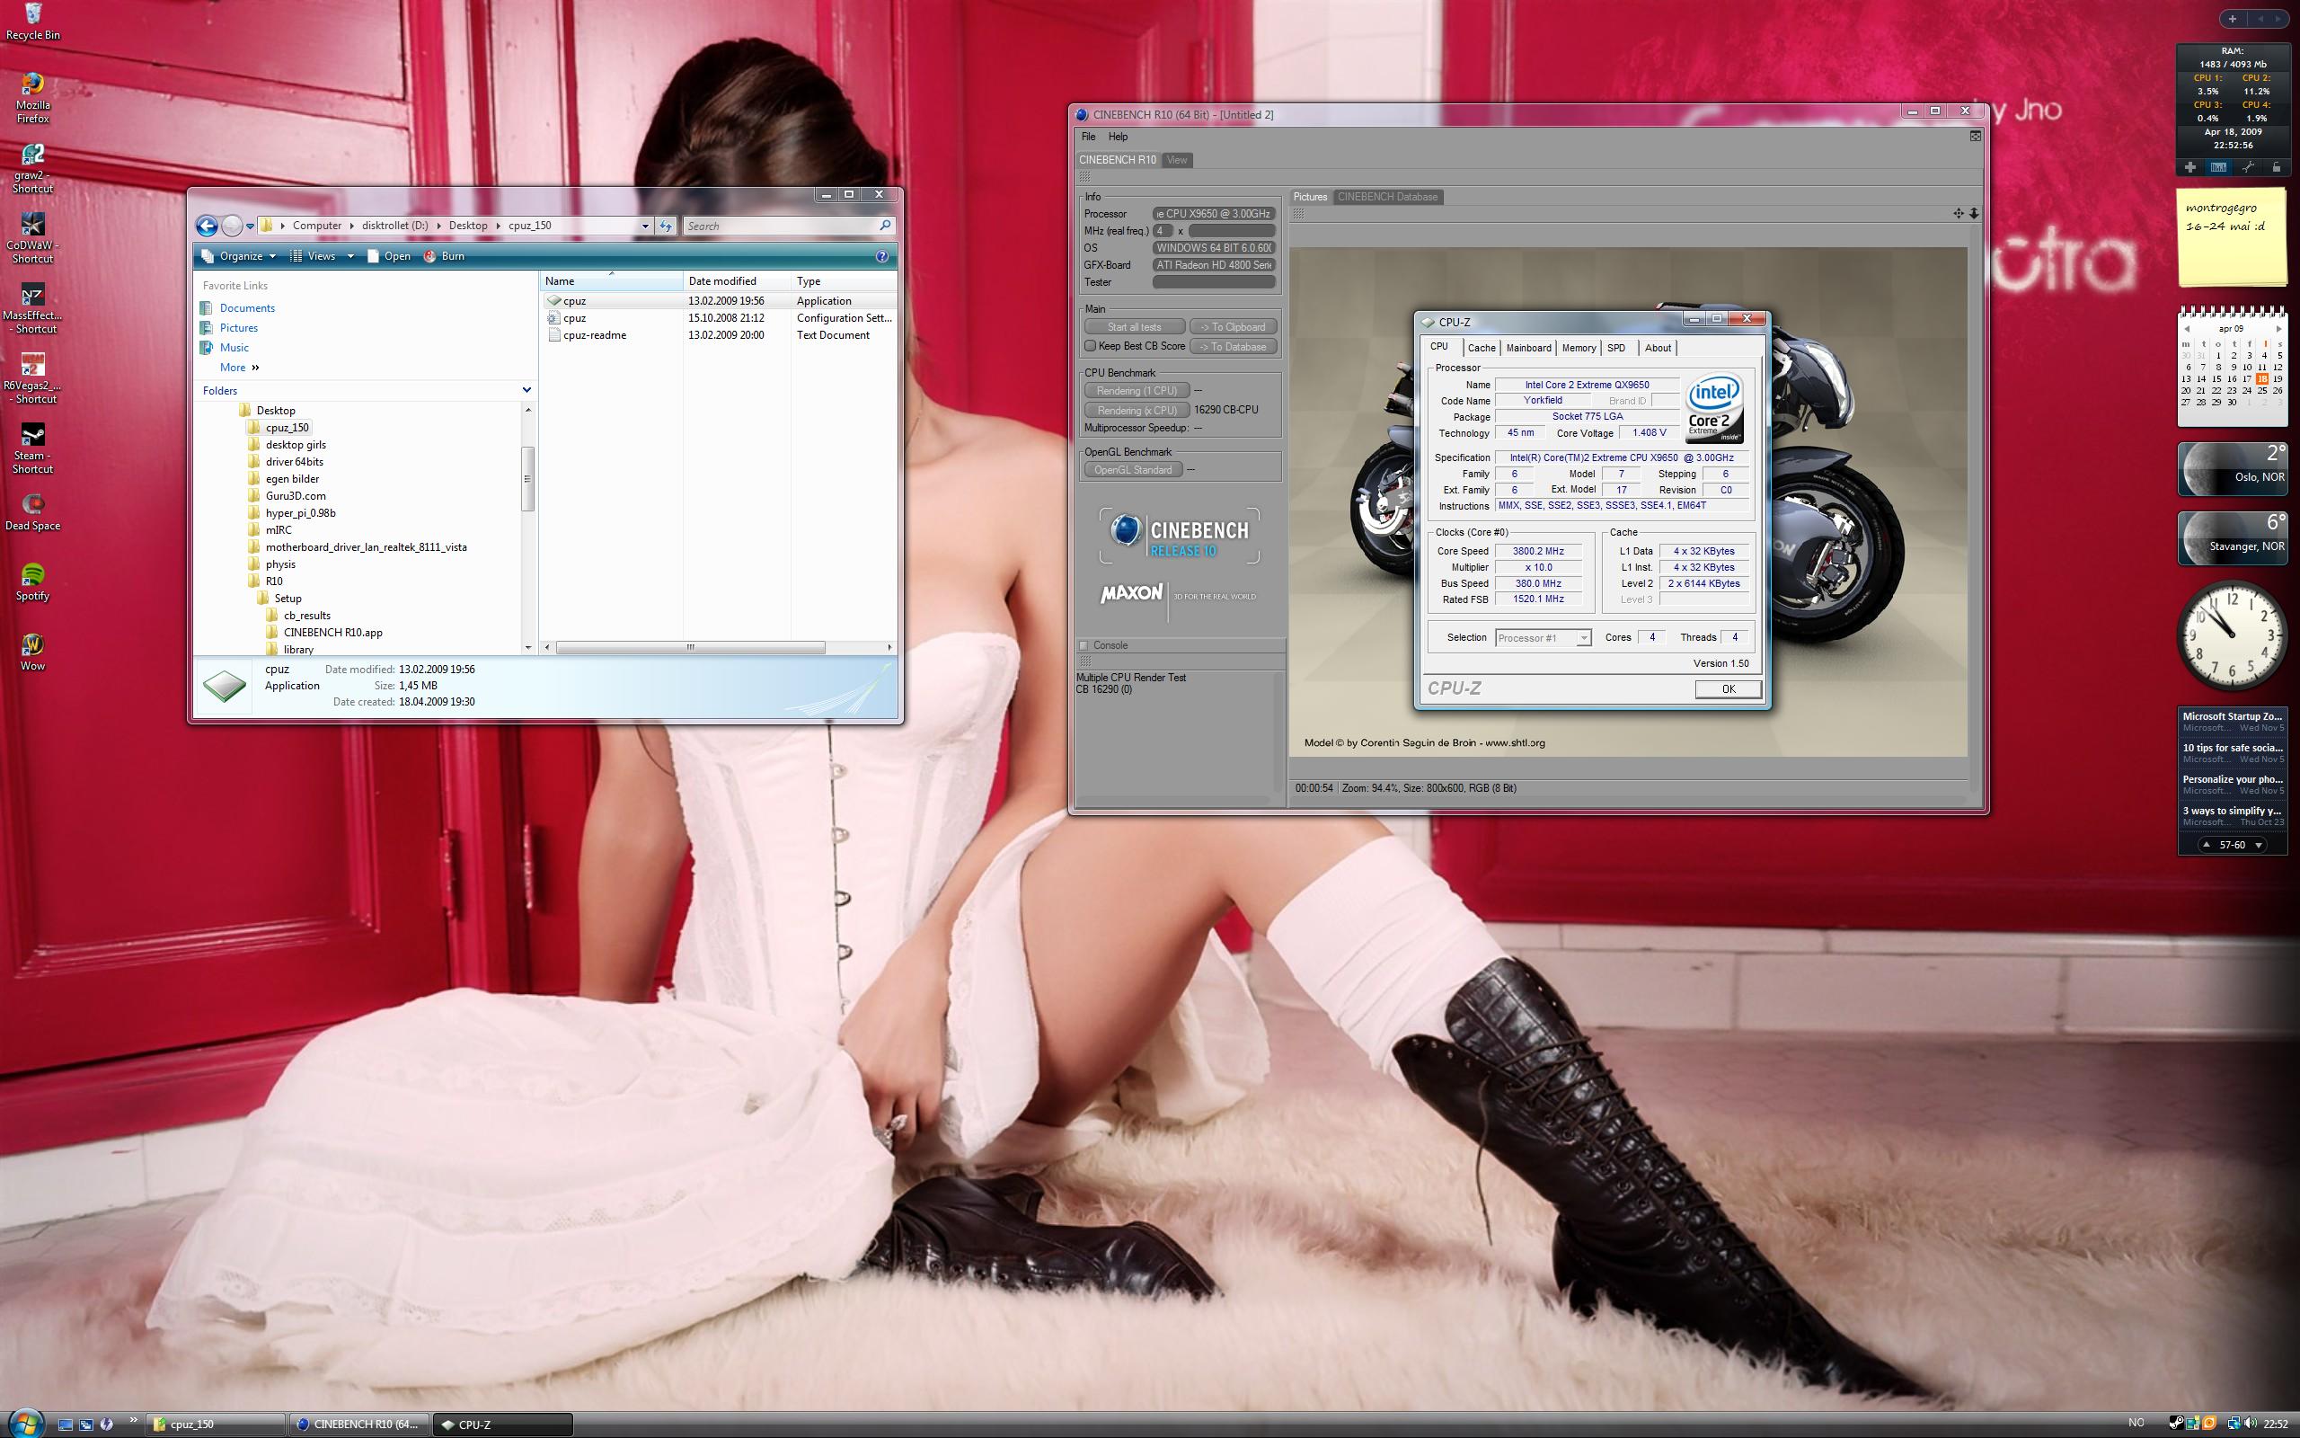The width and height of the screenshot is (2300, 1438).
Task: Switch to the Memory tab in CPU-Z
Action: [x=1579, y=348]
